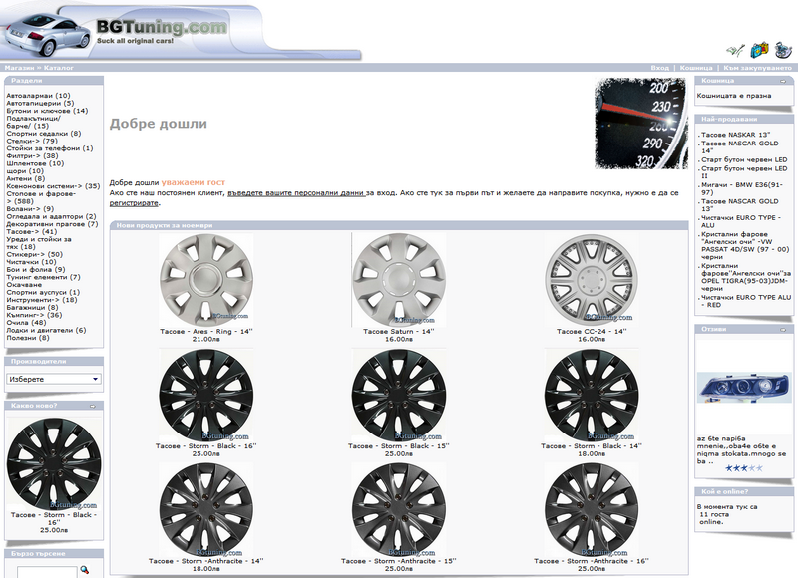This screenshot has height=578, width=798.
Task: Click the speedometer banner image
Action: [641, 124]
